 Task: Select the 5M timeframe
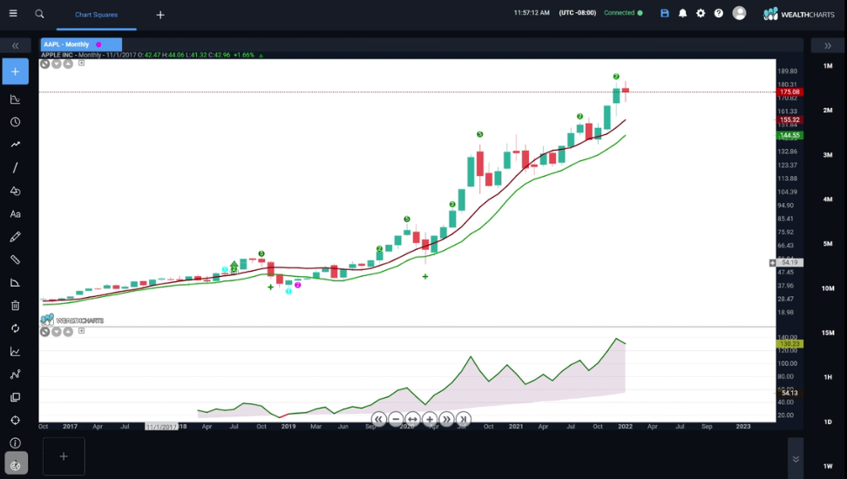point(828,244)
